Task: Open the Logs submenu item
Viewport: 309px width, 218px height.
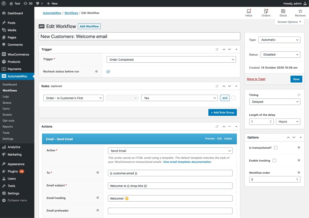Action: [x=6, y=96]
